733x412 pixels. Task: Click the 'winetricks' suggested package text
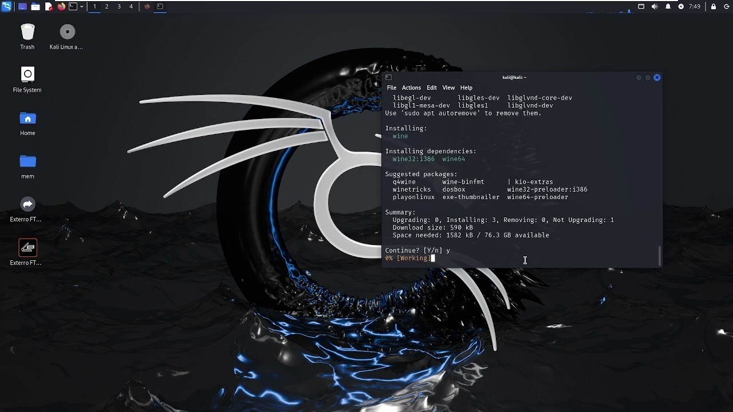point(412,189)
